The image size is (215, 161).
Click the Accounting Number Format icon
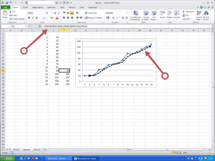click(x=108, y=18)
